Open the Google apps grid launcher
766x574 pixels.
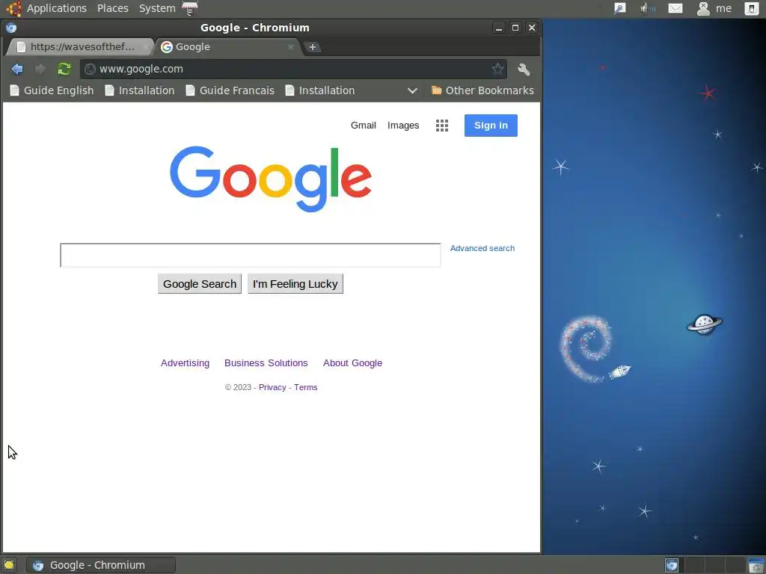click(x=441, y=126)
